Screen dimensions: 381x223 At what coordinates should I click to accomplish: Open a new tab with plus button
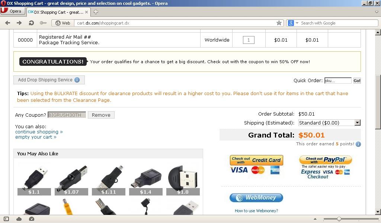96,12
